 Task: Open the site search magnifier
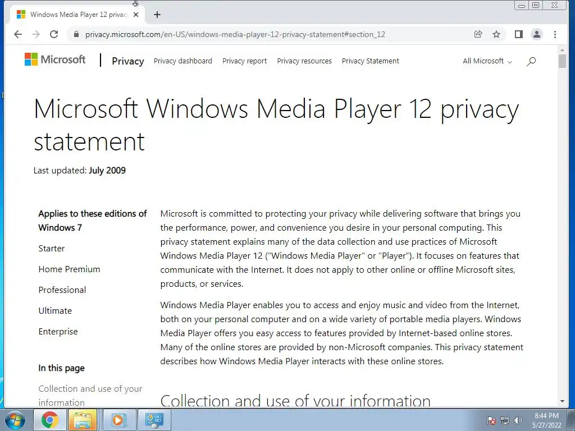tap(531, 61)
